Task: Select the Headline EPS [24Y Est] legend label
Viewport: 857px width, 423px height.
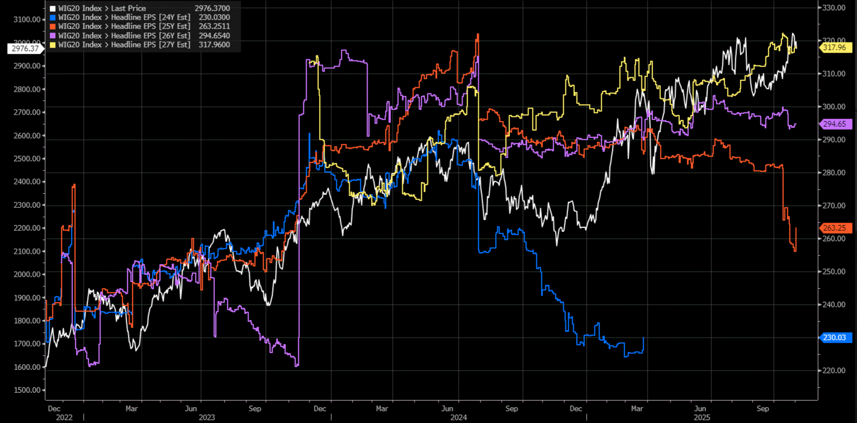Action: point(124,17)
